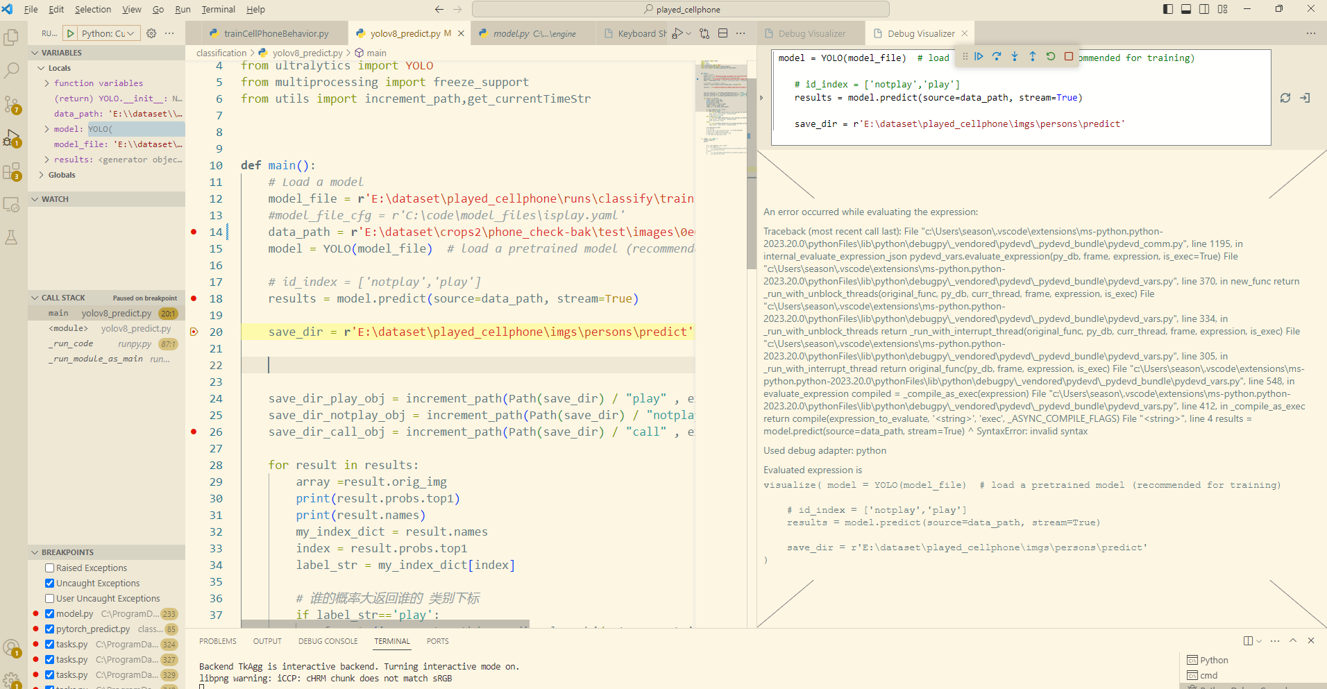This screenshot has height=689, width=1327.
Task: Restart the debug session
Action: click(1051, 57)
